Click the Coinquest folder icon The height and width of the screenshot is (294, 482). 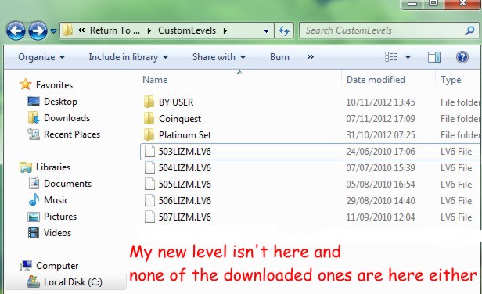(149, 118)
